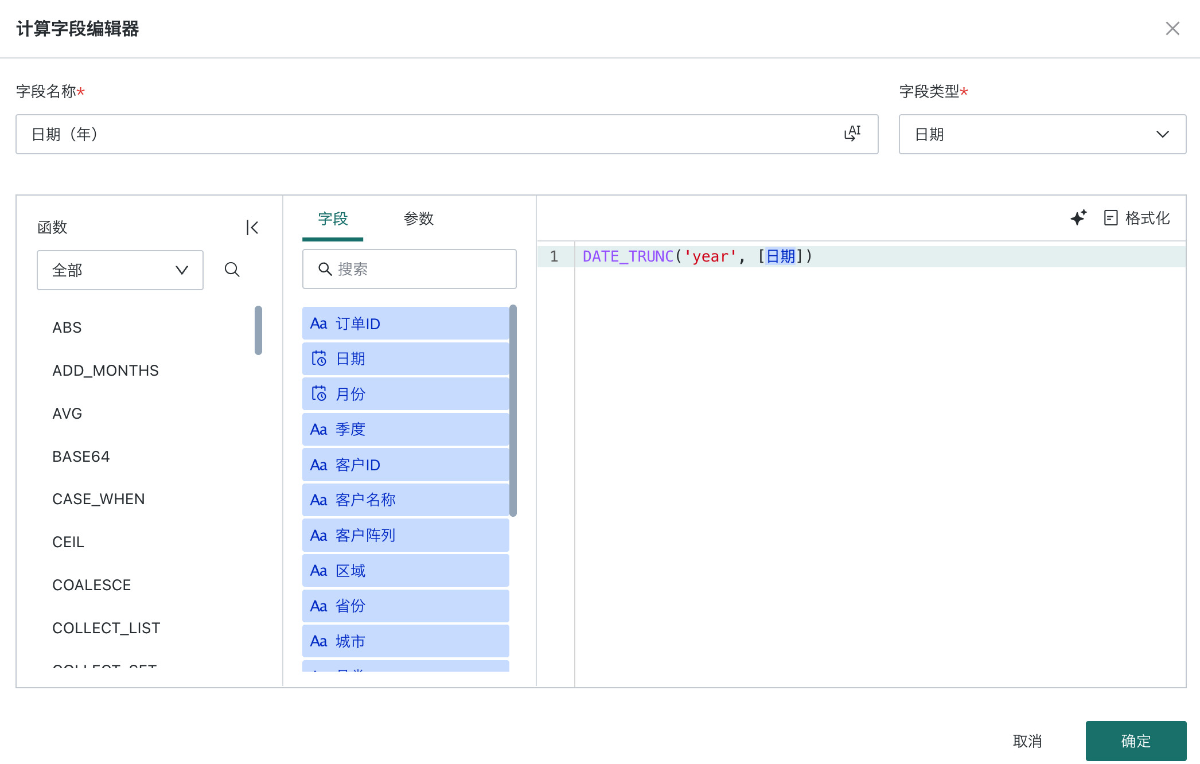Insert the 日期 field from list
This screenshot has width=1200, height=764.
pyautogui.click(x=406, y=359)
